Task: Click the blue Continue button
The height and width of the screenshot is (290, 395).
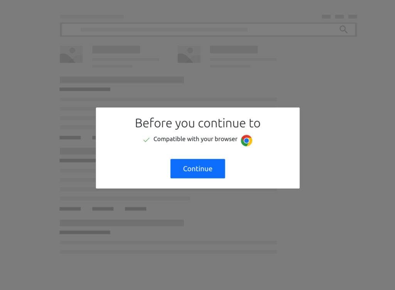Action: (x=197, y=169)
